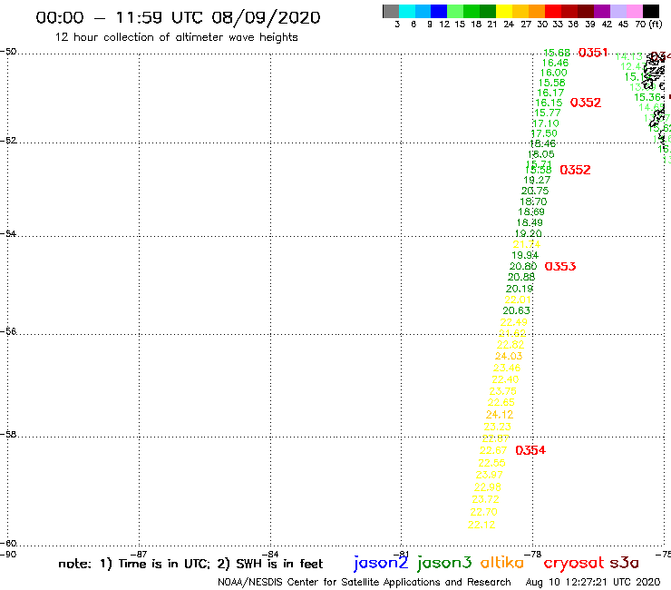This screenshot has height=590, width=671.
Task: Click the wave height value 23.23
Action: (497, 427)
